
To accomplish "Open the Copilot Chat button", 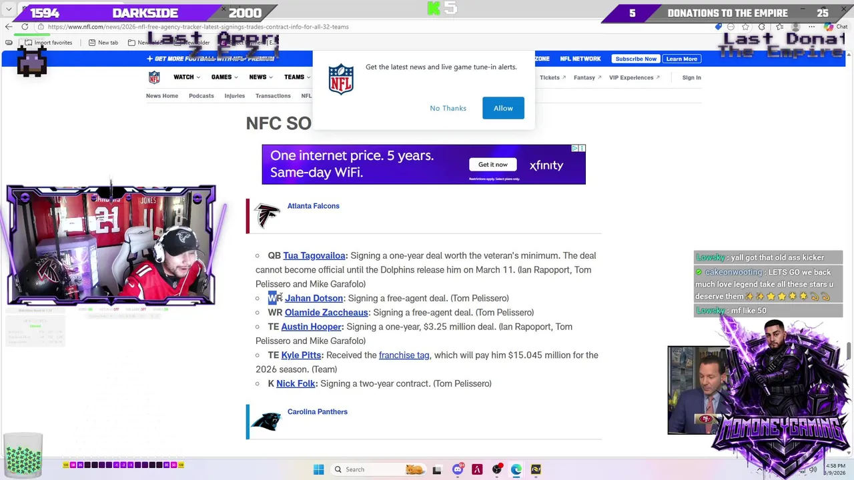I will coord(837,27).
